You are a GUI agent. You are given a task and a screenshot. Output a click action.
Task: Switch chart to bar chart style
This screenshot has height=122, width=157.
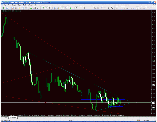click(43, 8)
